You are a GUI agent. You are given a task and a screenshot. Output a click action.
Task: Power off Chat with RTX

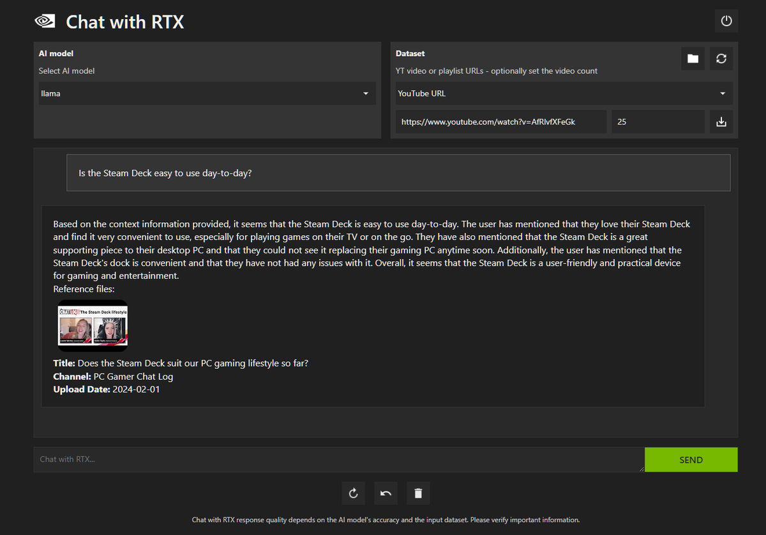[x=726, y=20]
